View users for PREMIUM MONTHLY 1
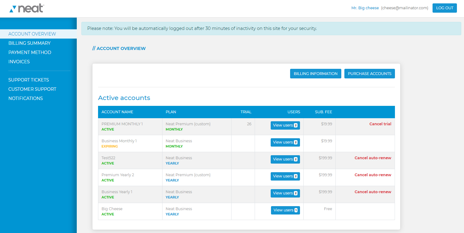 (x=285, y=125)
